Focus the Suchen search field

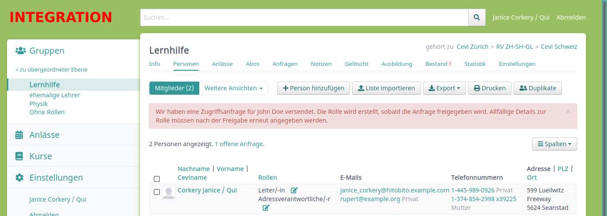pyautogui.click(x=304, y=17)
